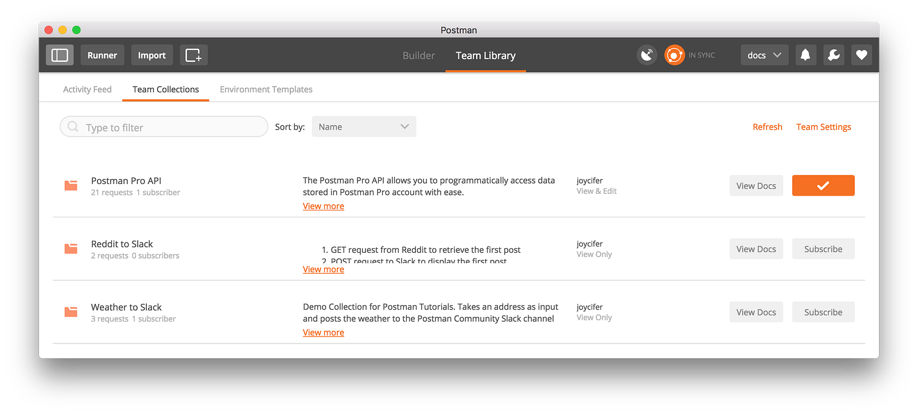Click '3 requests 1 subscriber' text
The image size is (918, 414).
click(133, 319)
